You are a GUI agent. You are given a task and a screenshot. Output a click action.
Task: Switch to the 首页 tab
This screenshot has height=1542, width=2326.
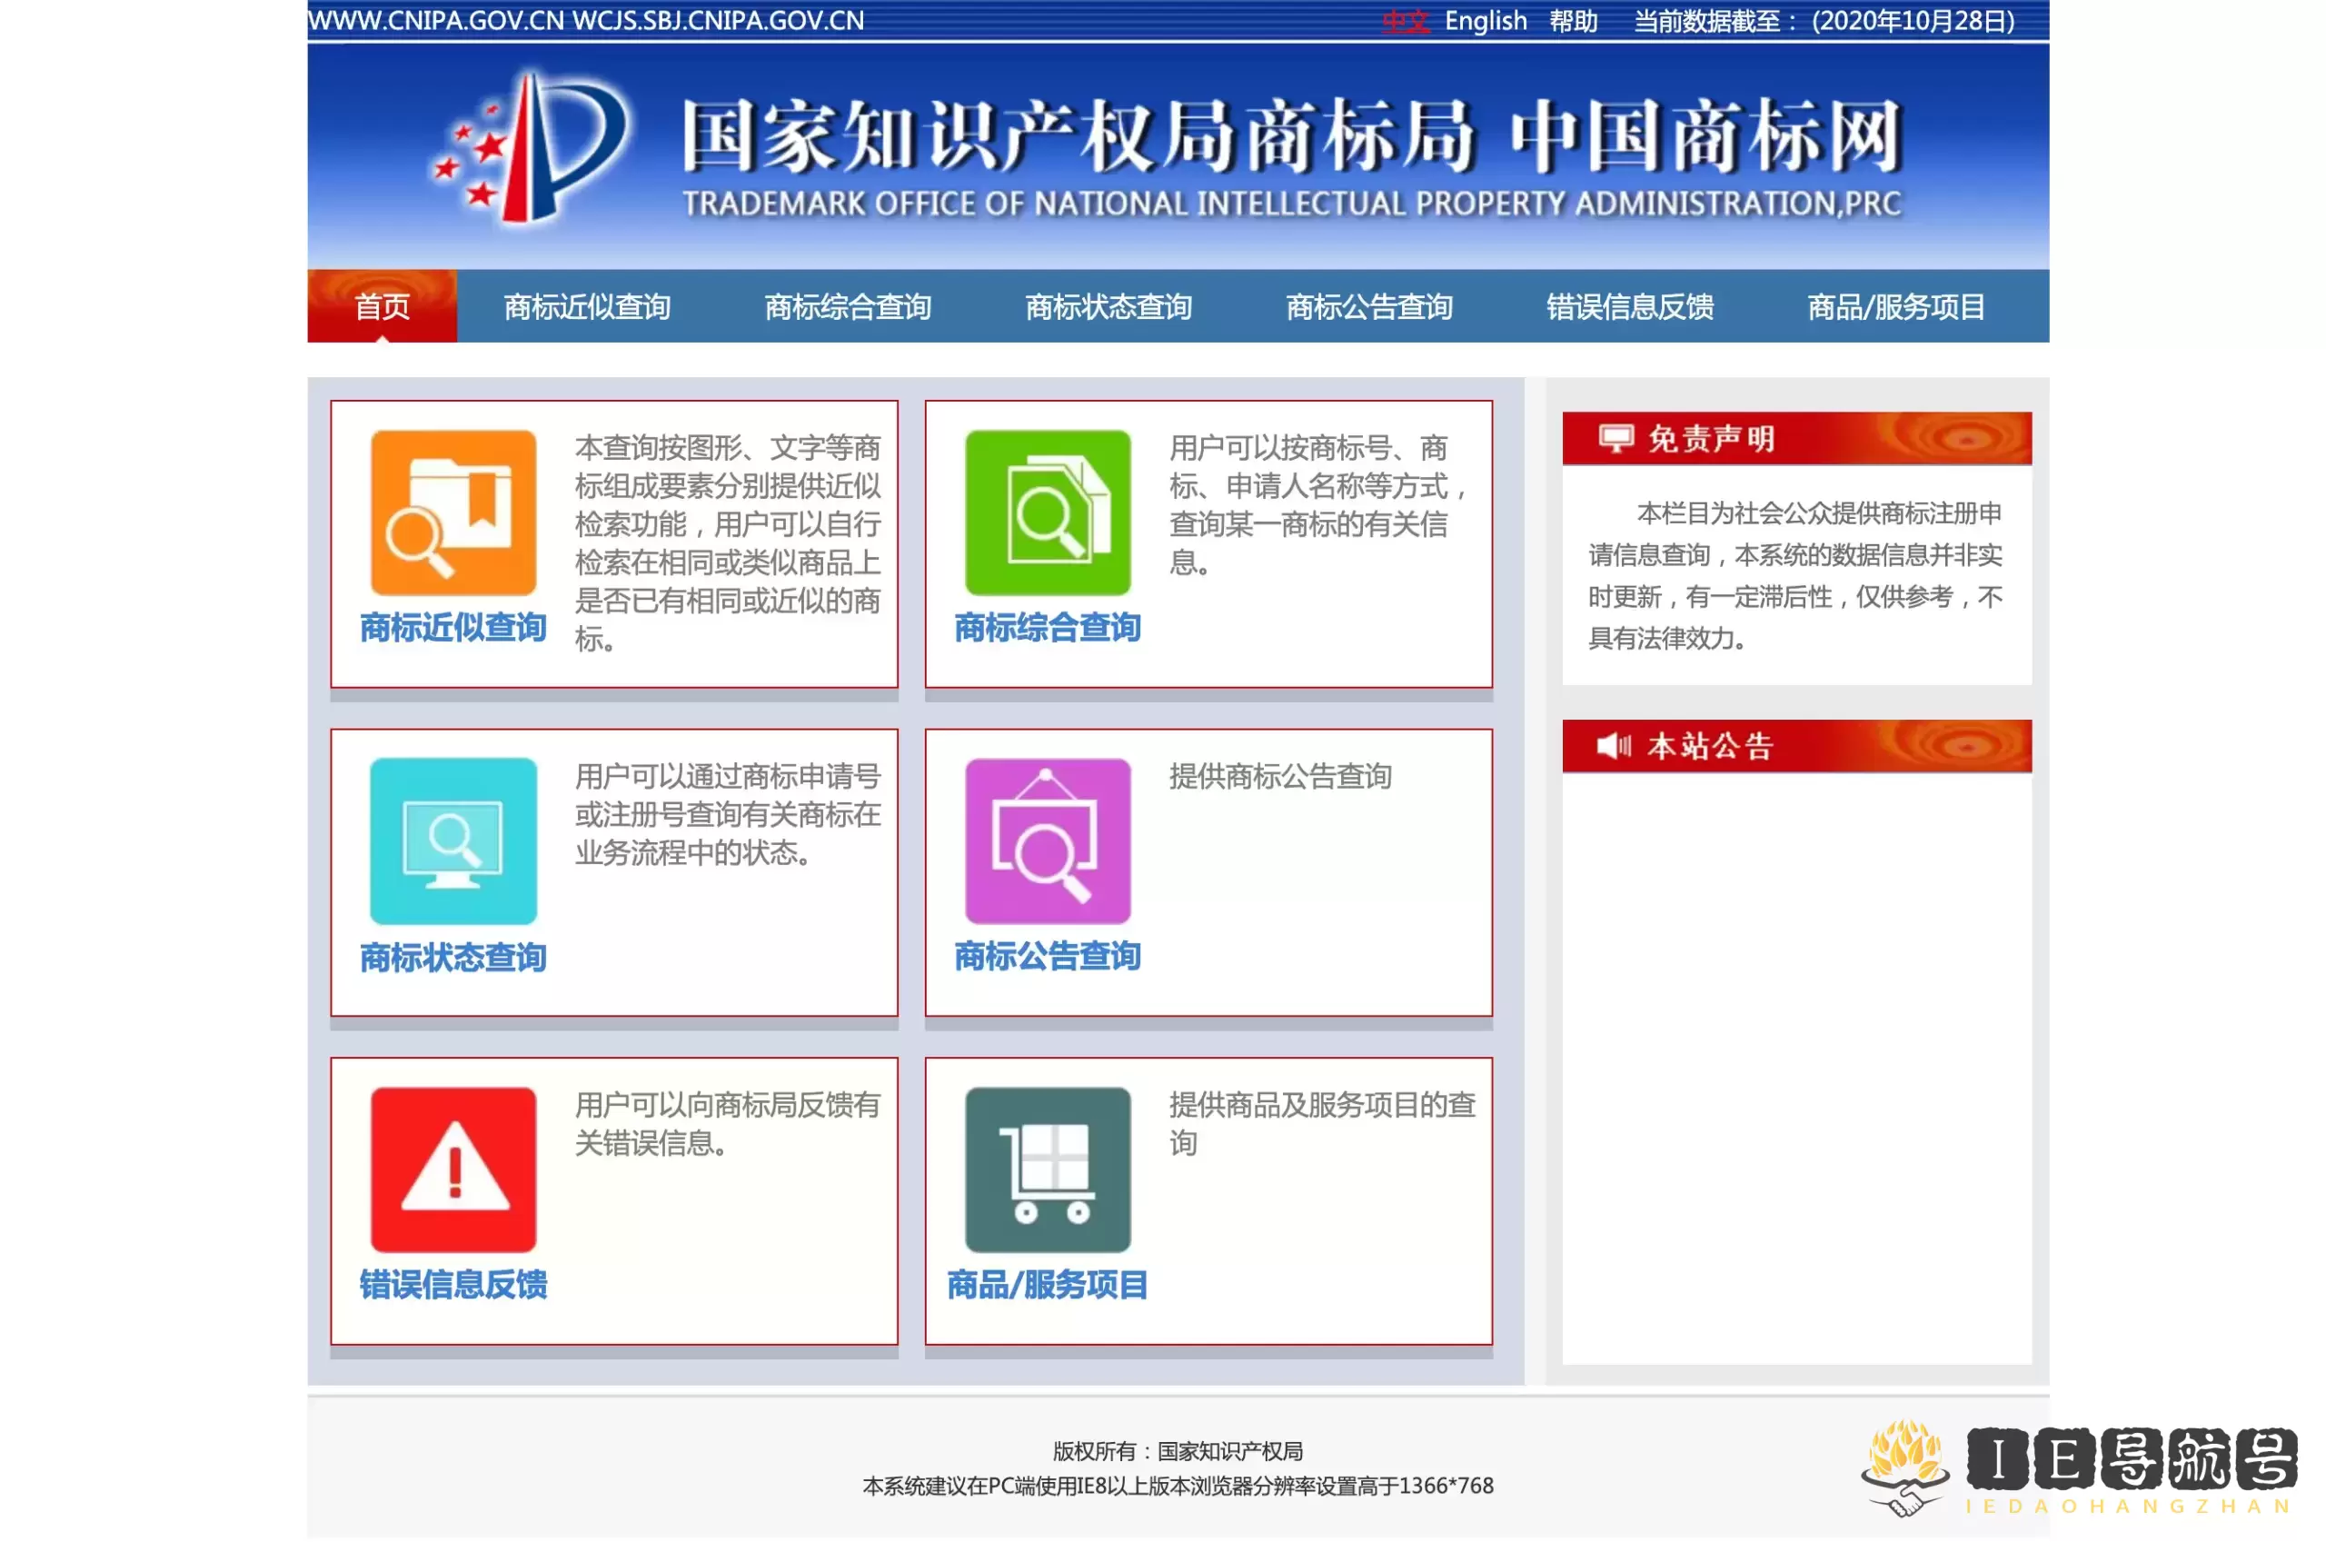(x=383, y=307)
